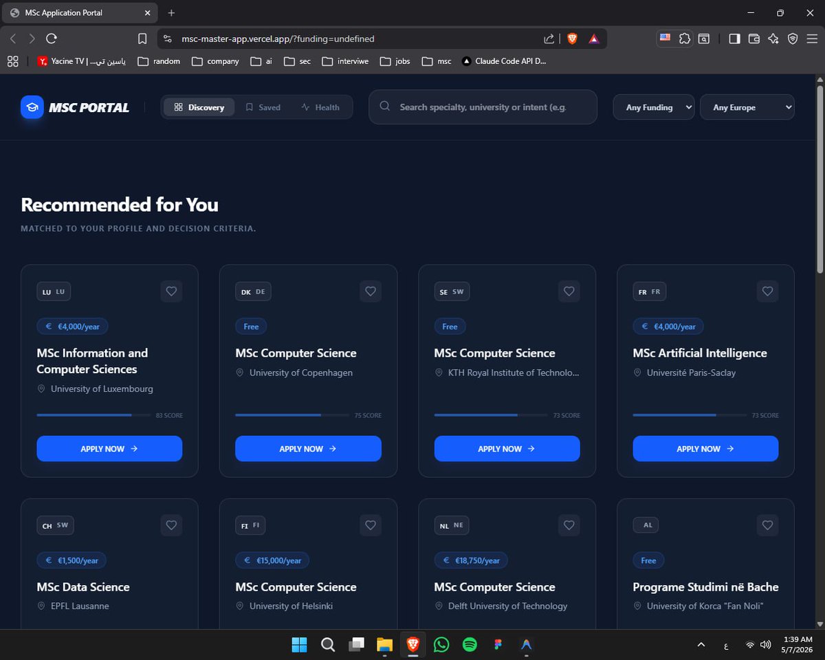The image size is (825, 660).
Task: Click the €4,000/year badge on Luxembourg card
Action: (72, 327)
